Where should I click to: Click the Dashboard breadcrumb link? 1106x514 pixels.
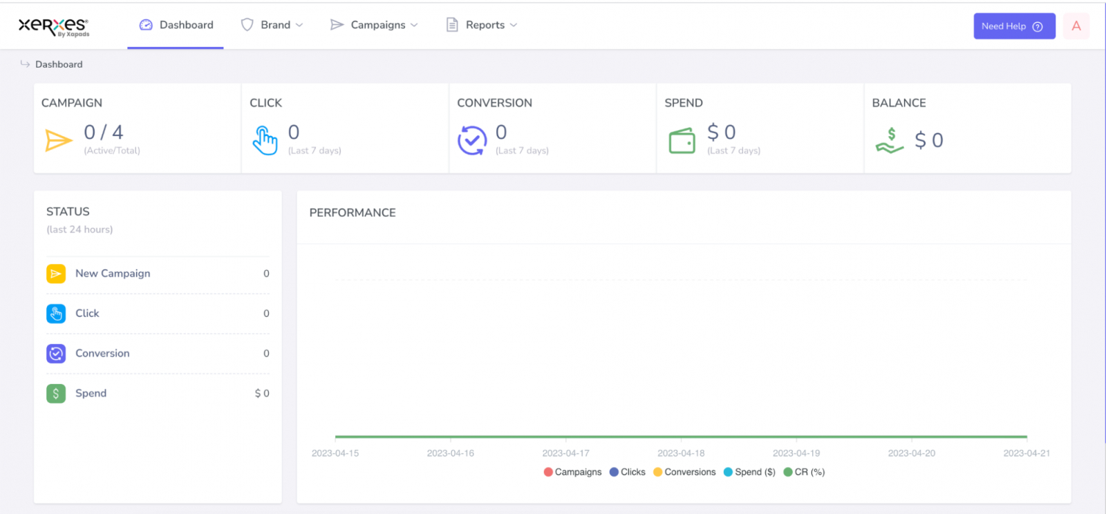59,64
